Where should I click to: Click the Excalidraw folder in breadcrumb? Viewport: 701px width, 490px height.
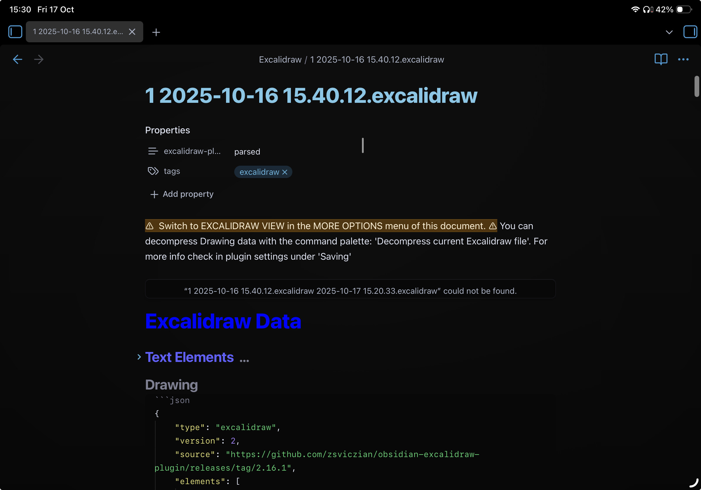pos(280,60)
